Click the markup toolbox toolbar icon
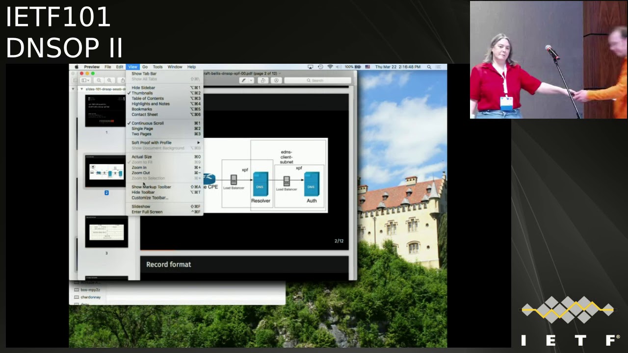Viewport: 628px width, 353px height. click(276, 80)
